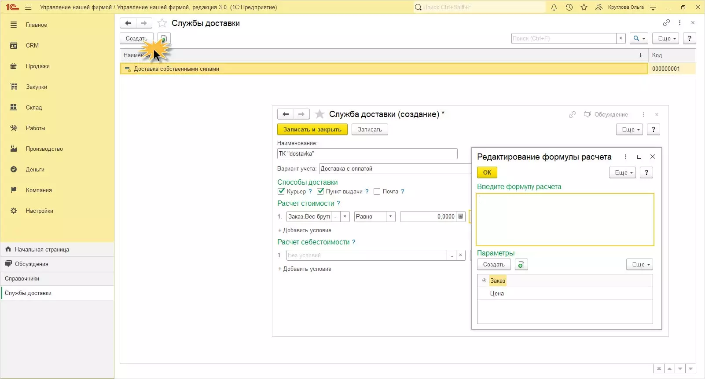The width and height of the screenshot is (705, 379).
Task: Click into the Наименование text field
Action: click(367, 153)
